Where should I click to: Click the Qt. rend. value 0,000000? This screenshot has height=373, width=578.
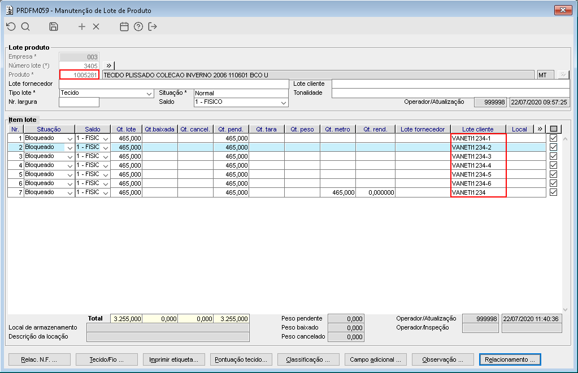click(x=376, y=192)
